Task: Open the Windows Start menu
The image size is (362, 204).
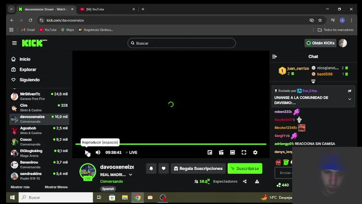Action: pos(12,197)
